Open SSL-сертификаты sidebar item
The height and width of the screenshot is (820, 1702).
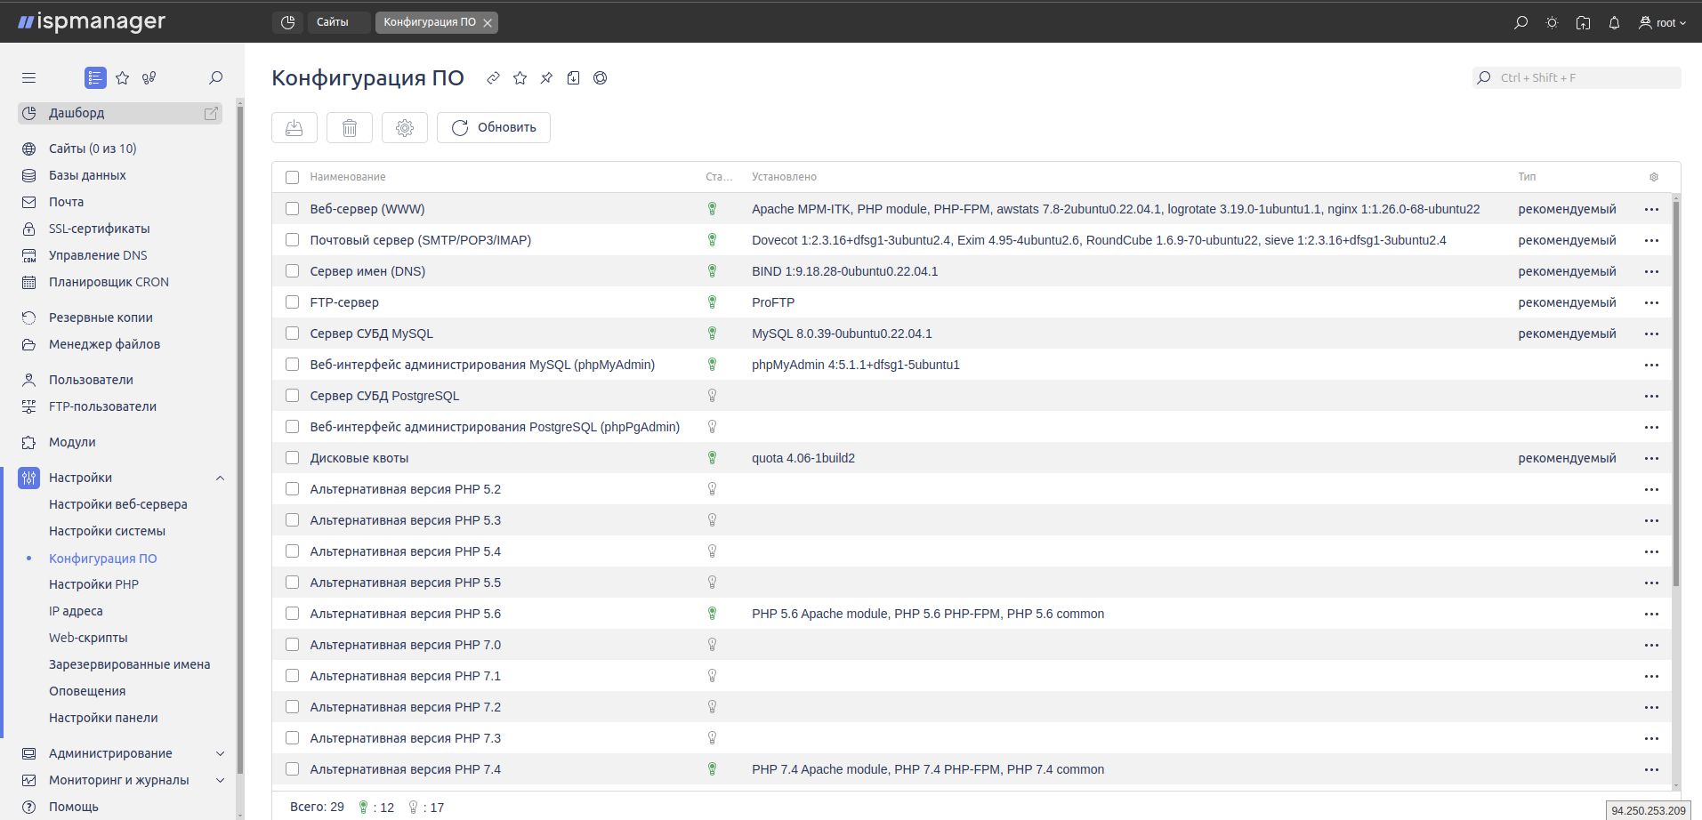click(x=99, y=229)
